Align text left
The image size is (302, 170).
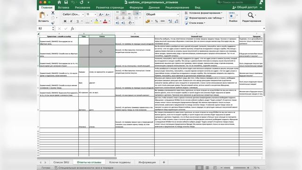pos(117,18)
